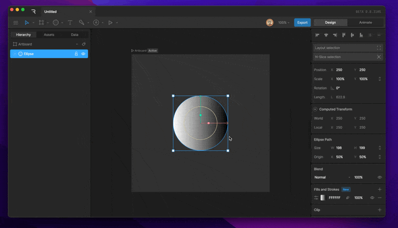Click the Export button
Image resolution: width=398 pixels, height=228 pixels.
[302, 22]
